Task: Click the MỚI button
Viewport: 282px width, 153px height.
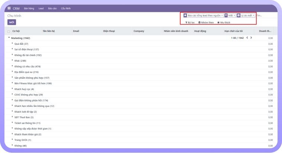Action: pyautogui.click(x=12, y=23)
